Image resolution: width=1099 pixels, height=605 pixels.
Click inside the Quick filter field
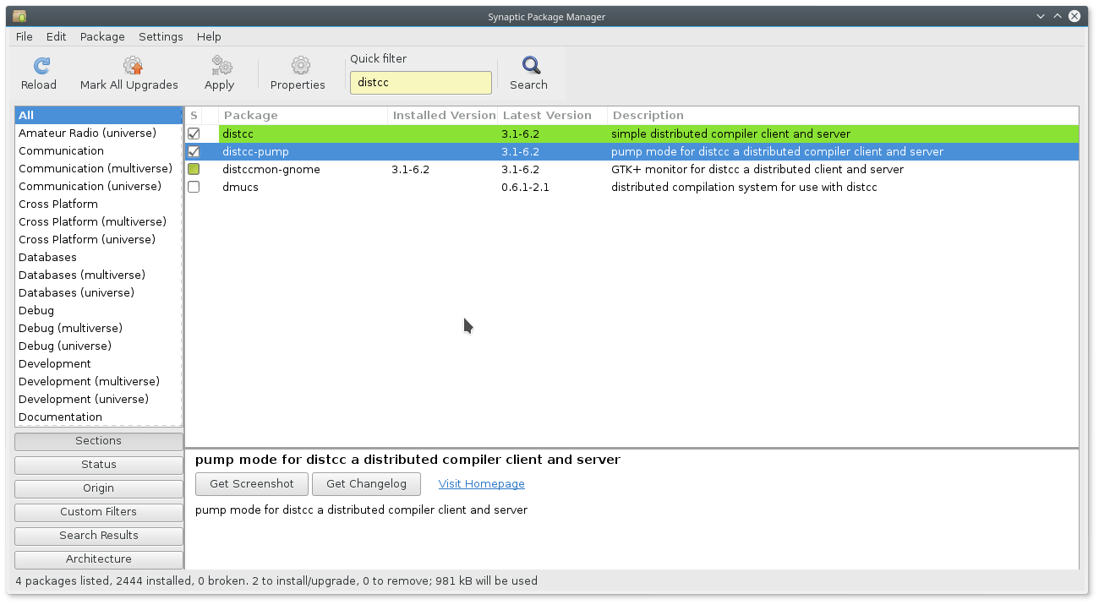[x=420, y=82]
